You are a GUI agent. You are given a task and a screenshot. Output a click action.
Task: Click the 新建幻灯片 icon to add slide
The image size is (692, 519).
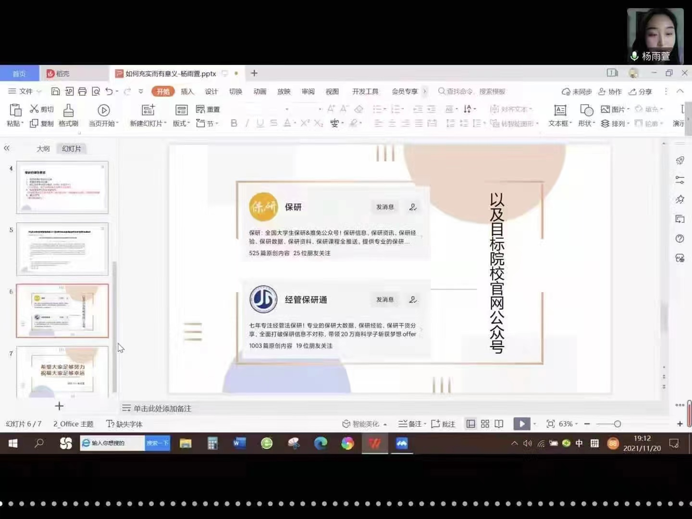coord(148,111)
